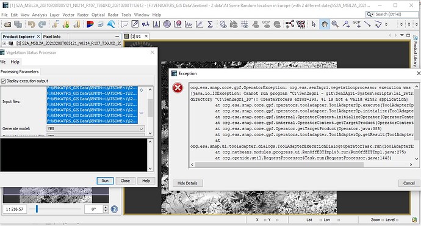This screenshot has width=421, height=226.
Task: Open the Search dropdown magnifier arrow
Action: tap(370, 14)
